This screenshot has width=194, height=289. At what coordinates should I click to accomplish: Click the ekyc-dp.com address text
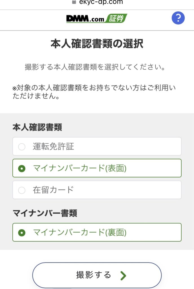click(x=101, y=2)
